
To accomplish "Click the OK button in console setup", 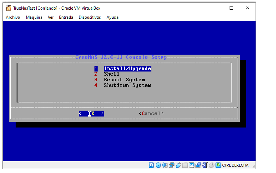I will click(x=91, y=114).
